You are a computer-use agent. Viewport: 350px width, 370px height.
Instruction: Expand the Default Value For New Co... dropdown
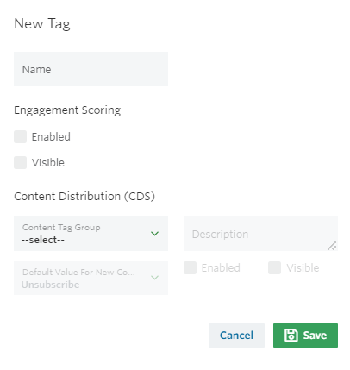point(91,278)
